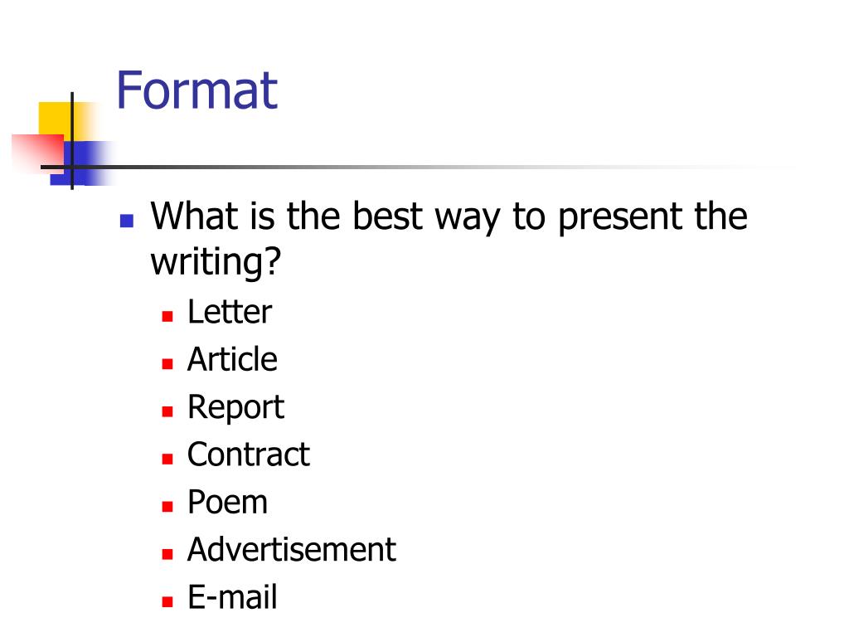The width and height of the screenshot is (849, 637).
Task: Select the "Contract" list item
Action: [249, 455]
